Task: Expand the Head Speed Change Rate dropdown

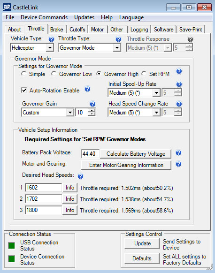Action: (x=156, y=112)
